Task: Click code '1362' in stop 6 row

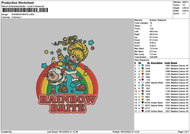Action: tap(168, 80)
